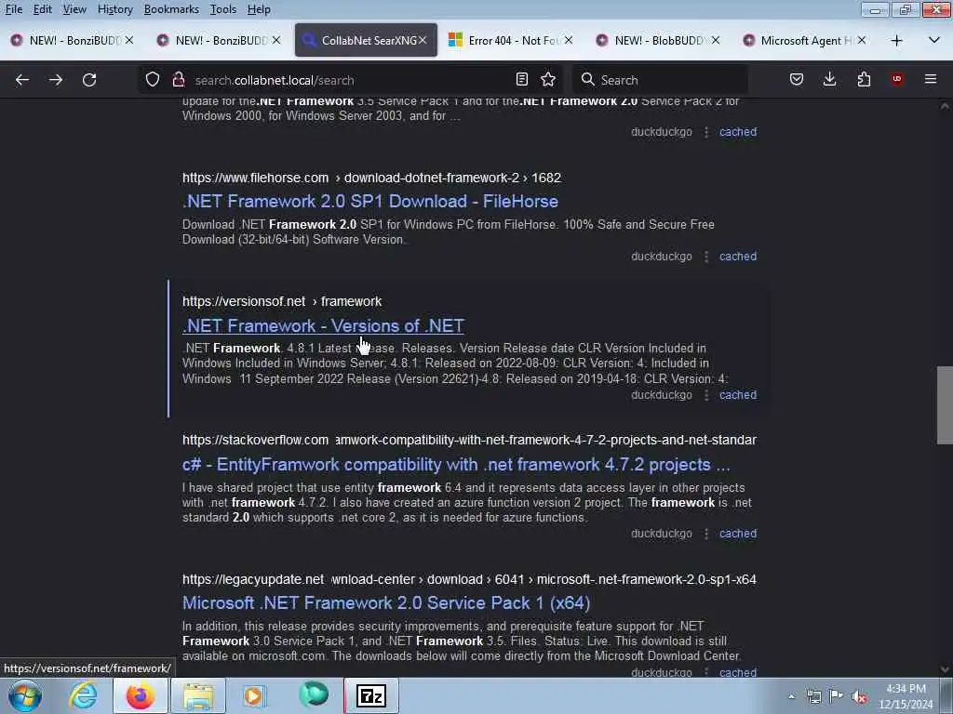The image size is (953, 714).
Task: Open the Firefox hamburger application menu
Action: (931, 80)
